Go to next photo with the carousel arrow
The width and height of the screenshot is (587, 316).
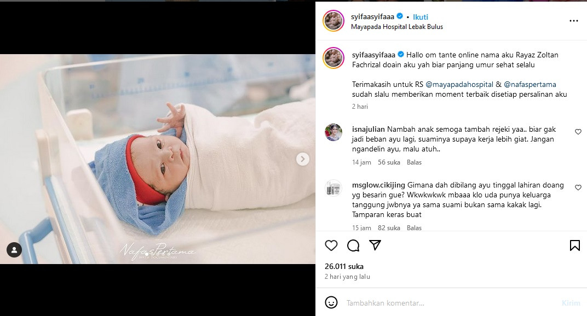tap(302, 159)
